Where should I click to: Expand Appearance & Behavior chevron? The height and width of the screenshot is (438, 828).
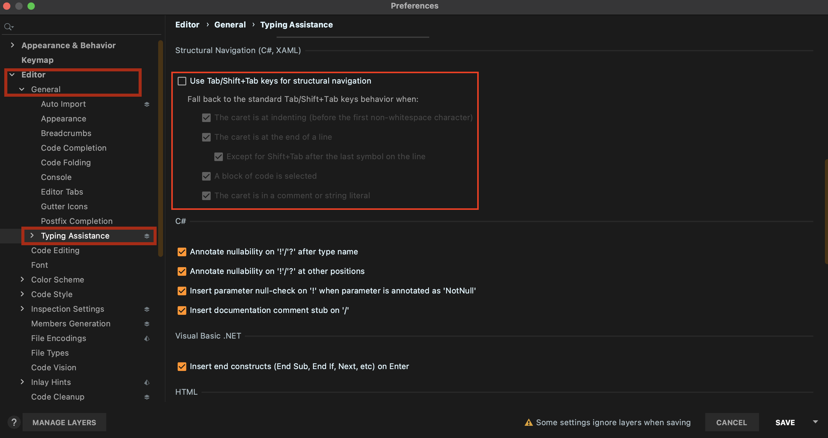point(12,45)
